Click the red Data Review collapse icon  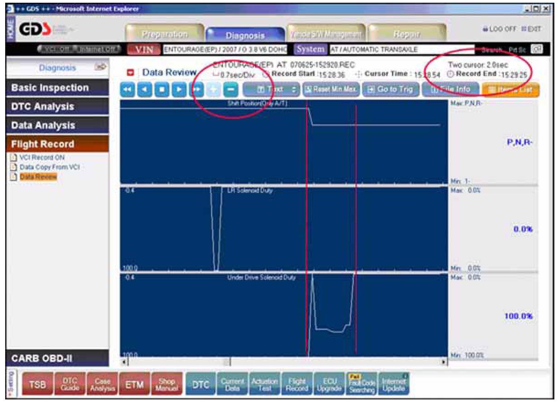pyautogui.click(x=130, y=72)
